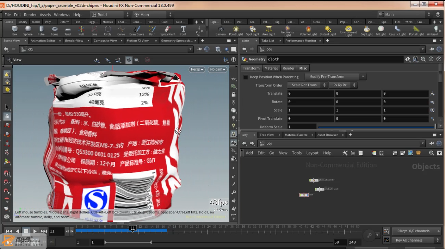Toggle real-time playback button
This screenshot has width=445, height=249.
35,241
